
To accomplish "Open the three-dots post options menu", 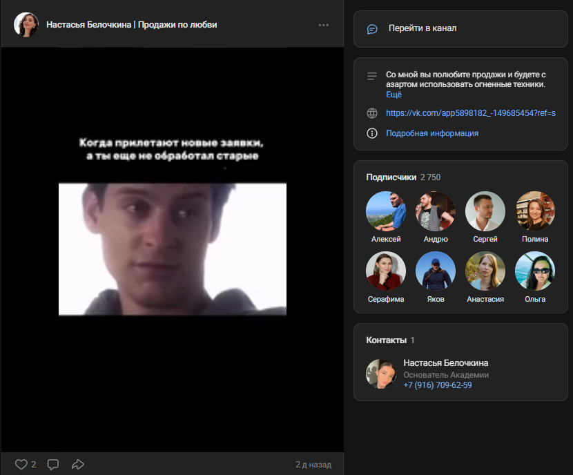I will [x=324, y=25].
